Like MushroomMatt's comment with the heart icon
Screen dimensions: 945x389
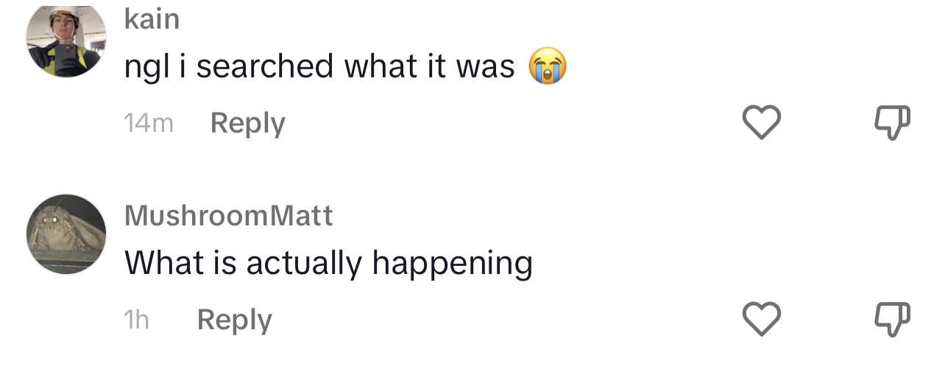tap(761, 319)
